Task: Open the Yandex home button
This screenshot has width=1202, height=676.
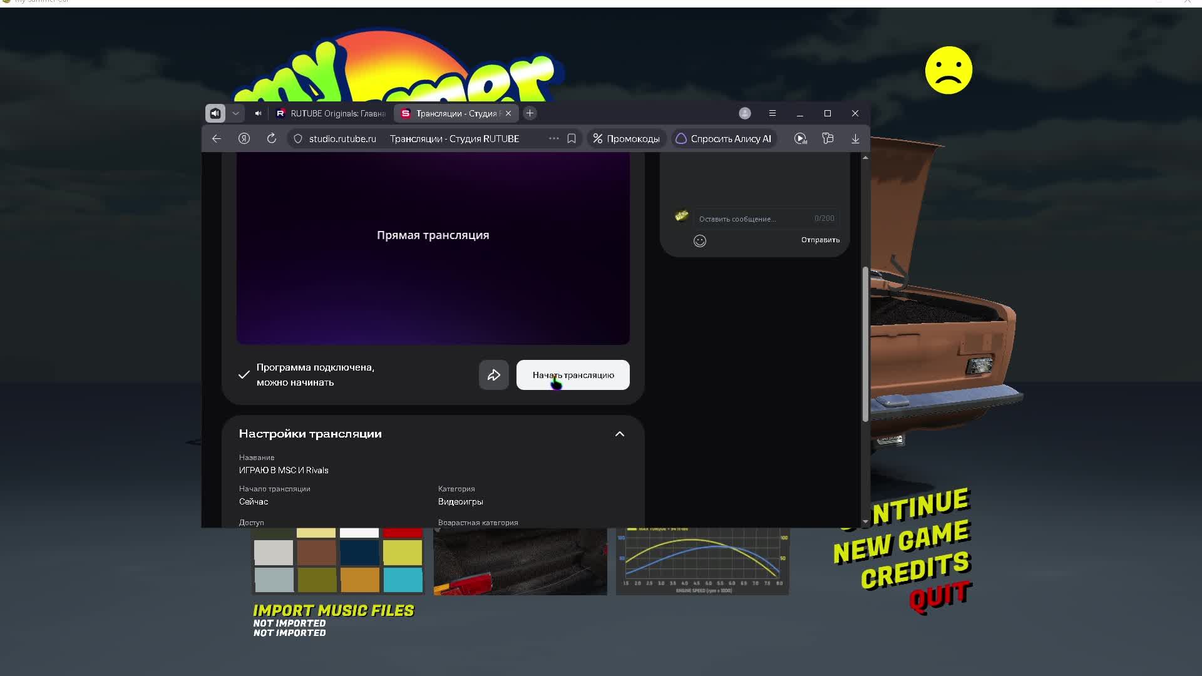Action: [x=244, y=138]
